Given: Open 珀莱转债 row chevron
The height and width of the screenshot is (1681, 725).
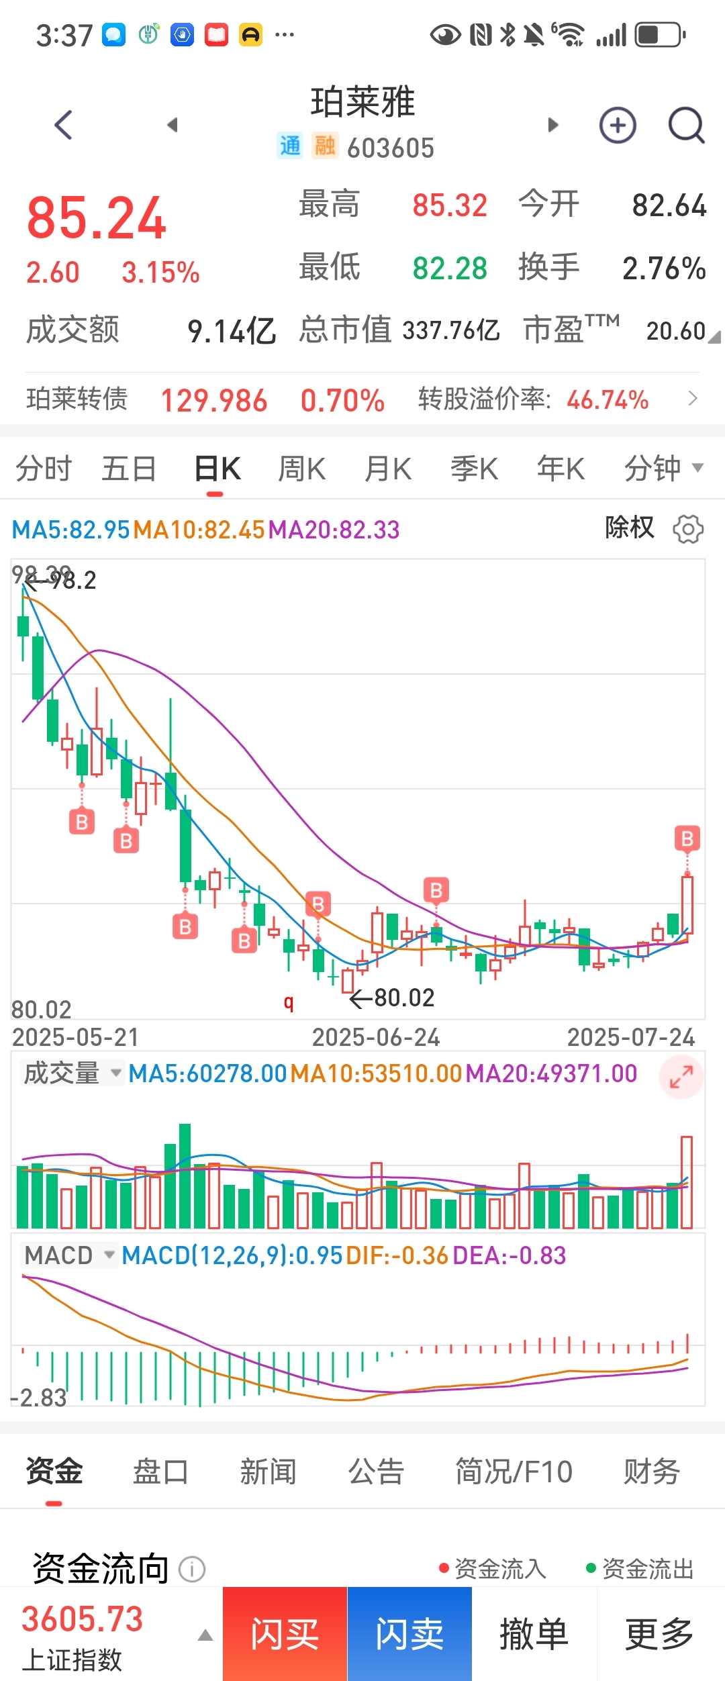Looking at the screenshot, I should point(693,399).
